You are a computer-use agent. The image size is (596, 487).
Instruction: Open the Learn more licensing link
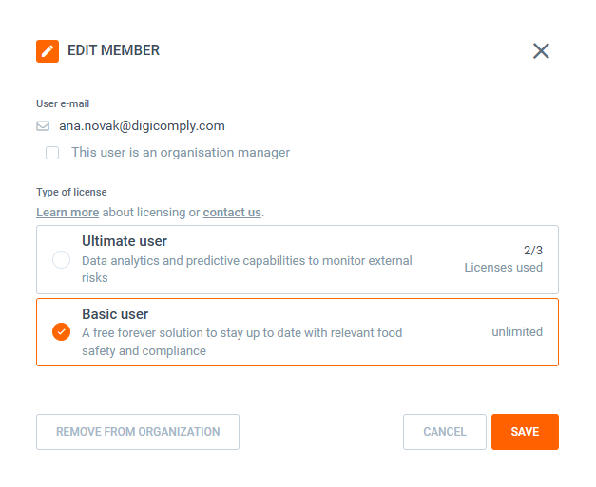[x=67, y=213]
